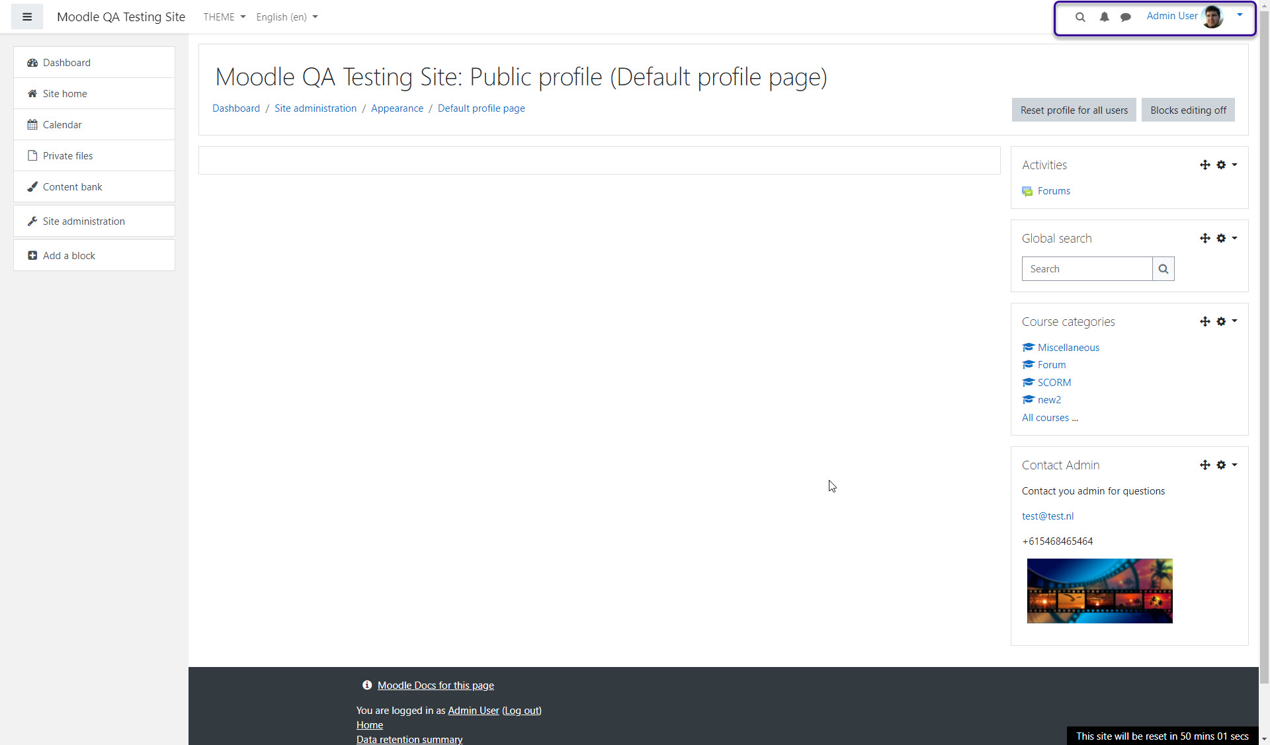
Task: Click Site administration breadcrumb link
Action: [x=316, y=108]
